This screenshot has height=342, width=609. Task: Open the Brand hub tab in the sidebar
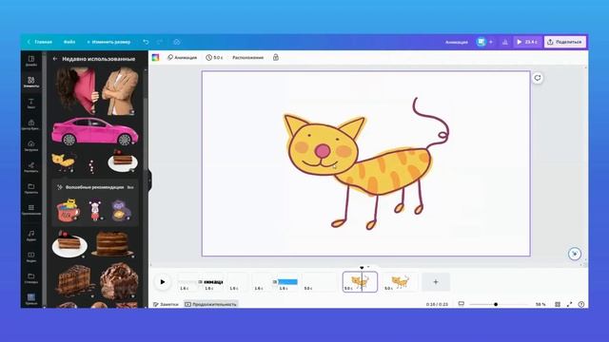(31, 124)
